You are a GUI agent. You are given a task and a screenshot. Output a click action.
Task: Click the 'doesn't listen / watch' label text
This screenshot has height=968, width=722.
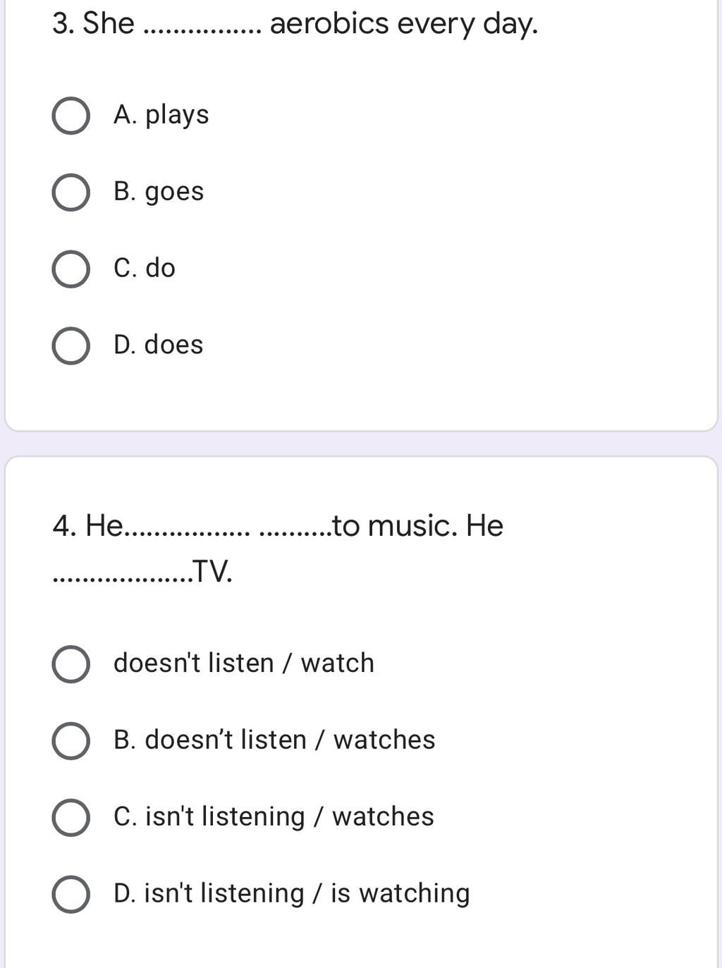[x=244, y=663]
